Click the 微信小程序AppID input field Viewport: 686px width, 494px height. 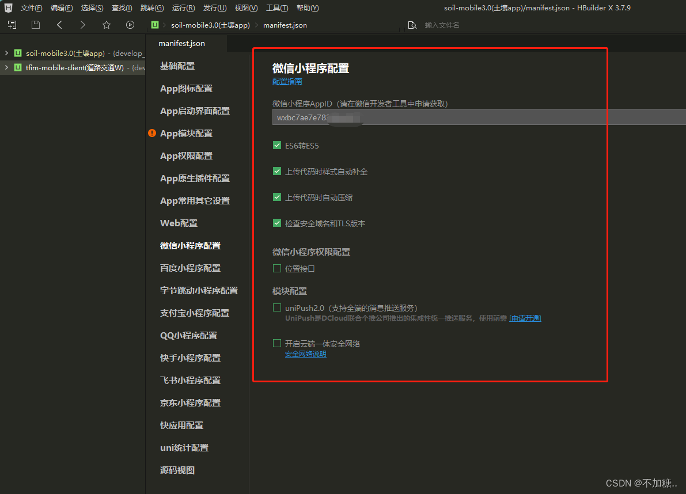tap(478, 117)
